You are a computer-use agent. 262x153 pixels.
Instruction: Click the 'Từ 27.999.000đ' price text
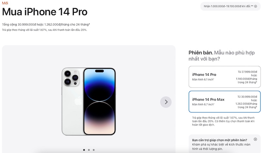click(x=247, y=72)
